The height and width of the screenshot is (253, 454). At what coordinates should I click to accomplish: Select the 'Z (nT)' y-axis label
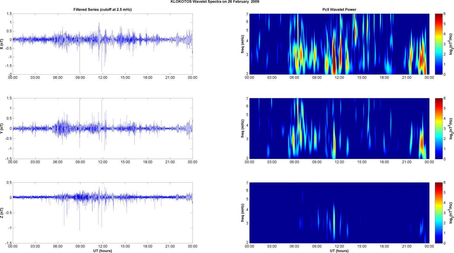[2, 213]
